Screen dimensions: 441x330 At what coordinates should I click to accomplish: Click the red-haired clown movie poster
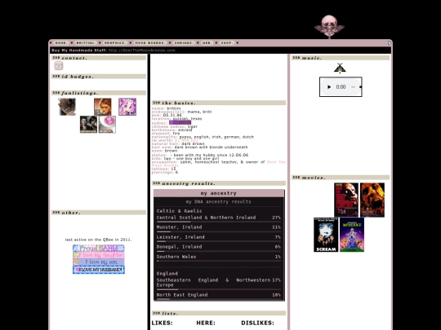coord(346,200)
